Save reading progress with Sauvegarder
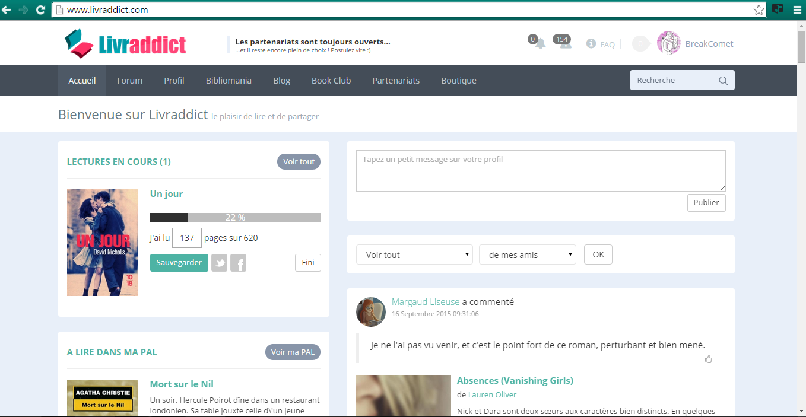The height and width of the screenshot is (417, 806). pyautogui.click(x=179, y=262)
